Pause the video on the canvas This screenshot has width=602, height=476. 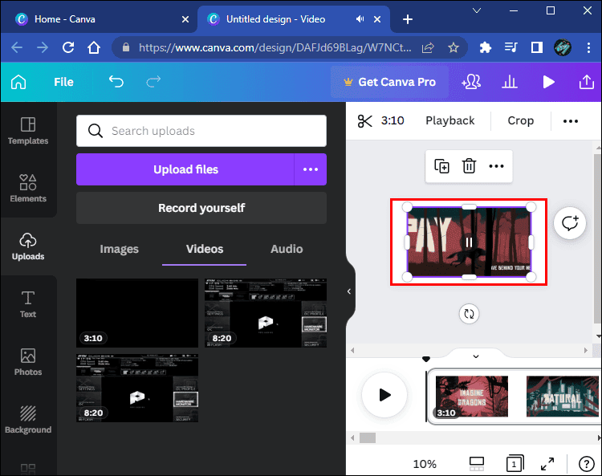tap(469, 242)
